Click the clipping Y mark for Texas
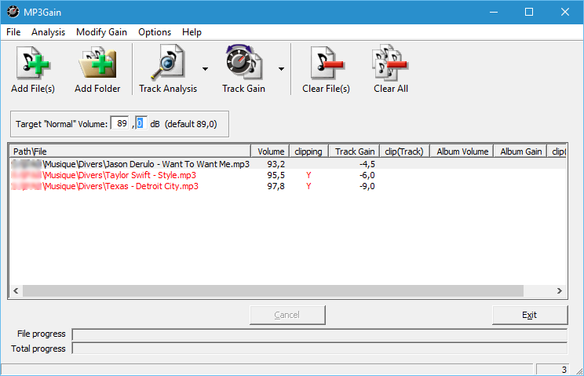This screenshot has height=376, width=584. [x=308, y=186]
